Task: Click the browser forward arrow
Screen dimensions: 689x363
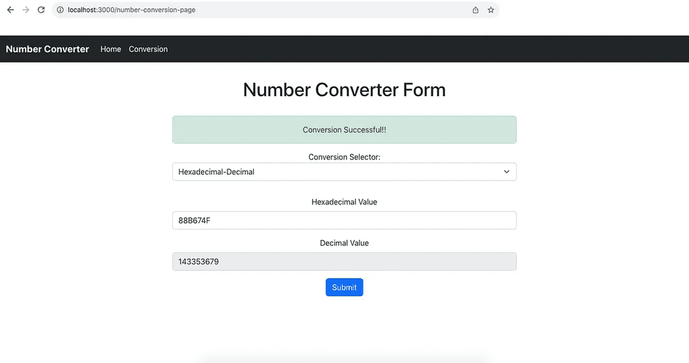Action: [x=26, y=10]
